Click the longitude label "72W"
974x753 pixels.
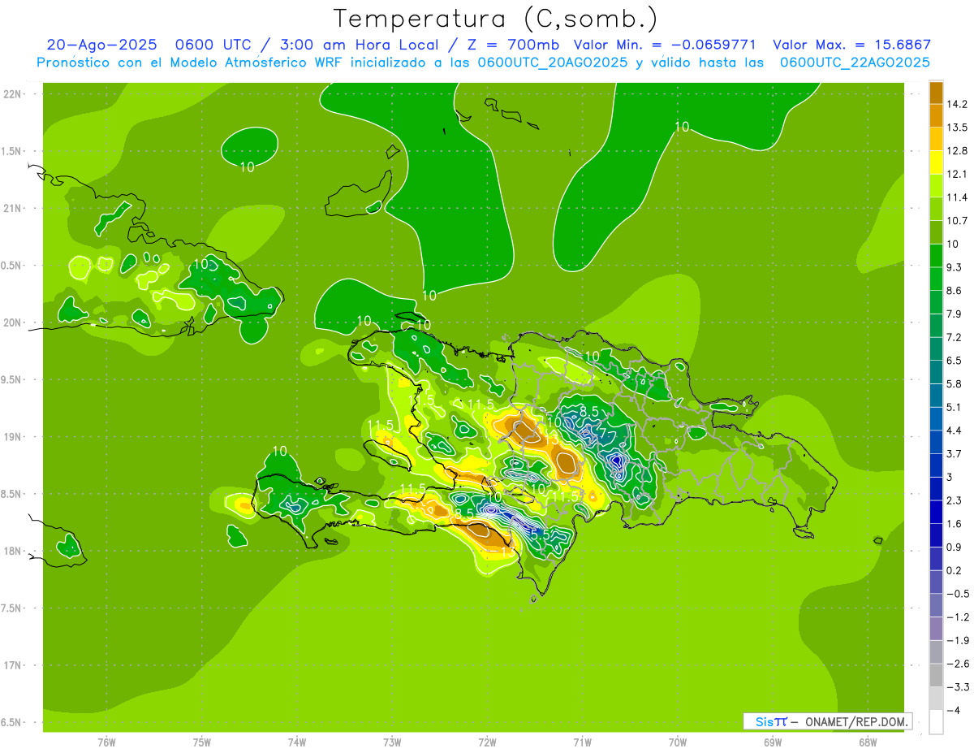(487, 742)
